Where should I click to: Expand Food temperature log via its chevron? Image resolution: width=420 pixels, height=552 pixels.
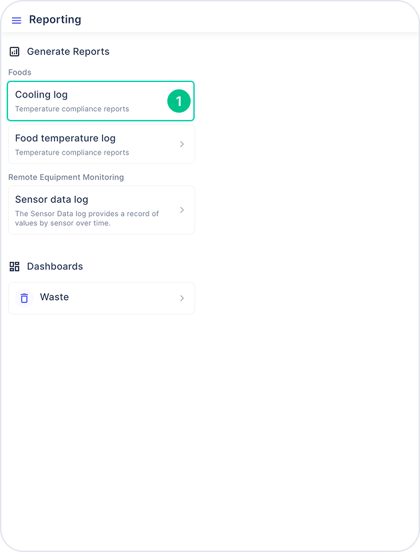pyautogui.click(x=182, y=144)
